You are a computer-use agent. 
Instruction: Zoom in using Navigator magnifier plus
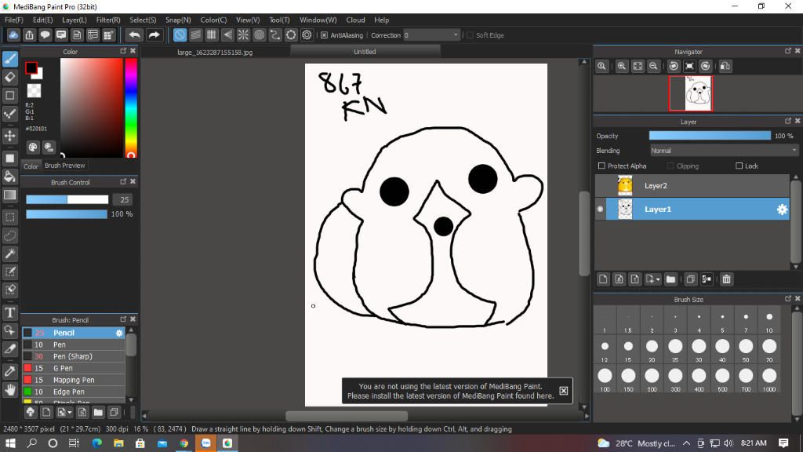coord(622,66)
